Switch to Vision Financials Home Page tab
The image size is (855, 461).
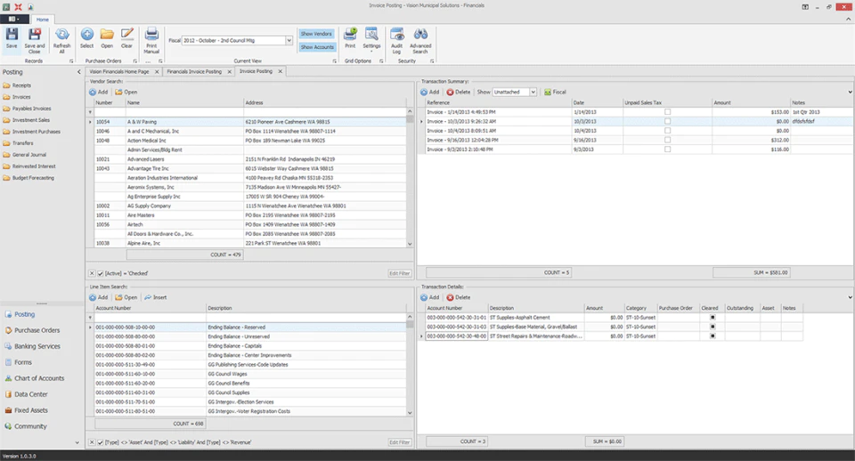119,71
